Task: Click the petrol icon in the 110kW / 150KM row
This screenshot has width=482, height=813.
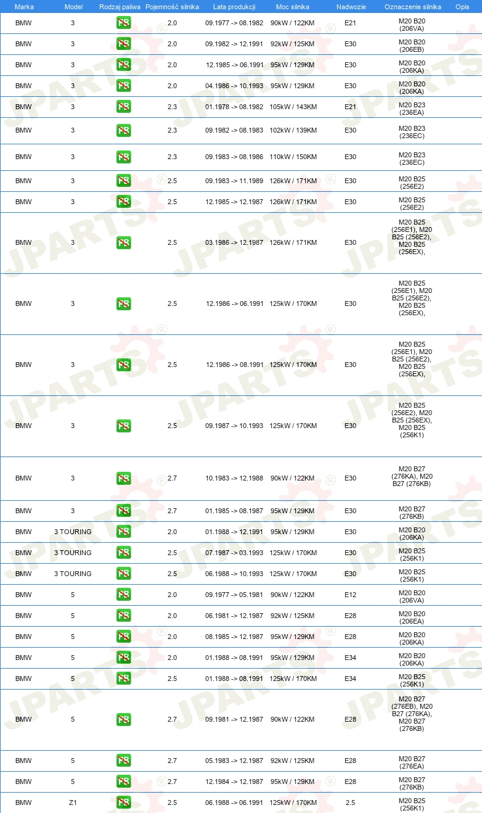Action: [x=123, y=157]
